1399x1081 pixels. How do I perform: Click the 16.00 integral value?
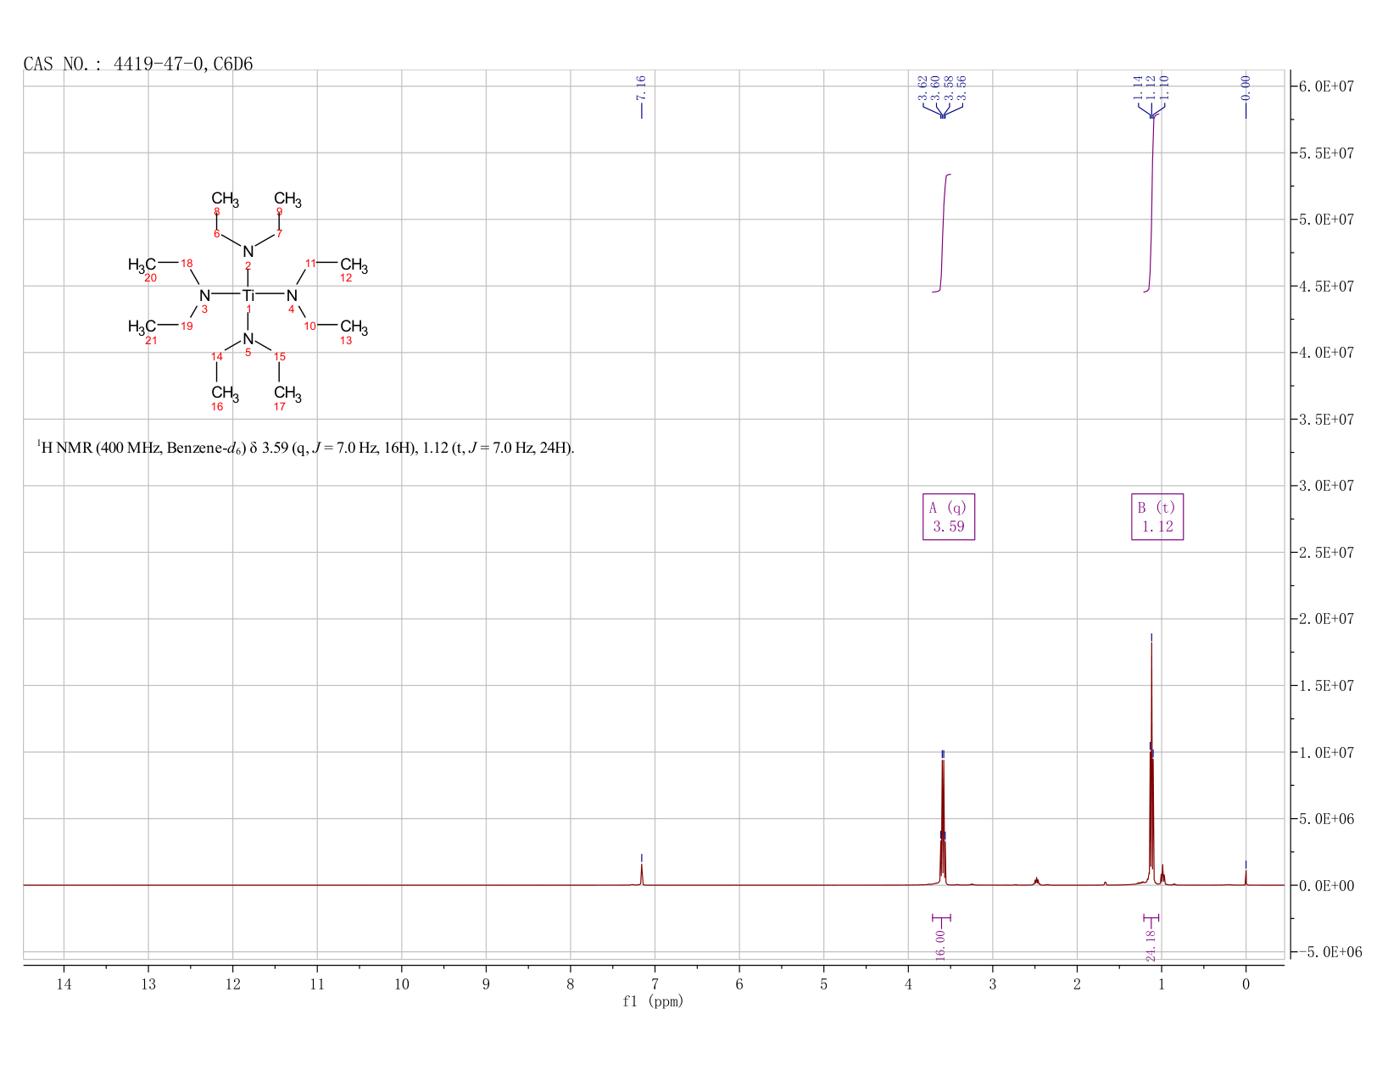point(940,944)
